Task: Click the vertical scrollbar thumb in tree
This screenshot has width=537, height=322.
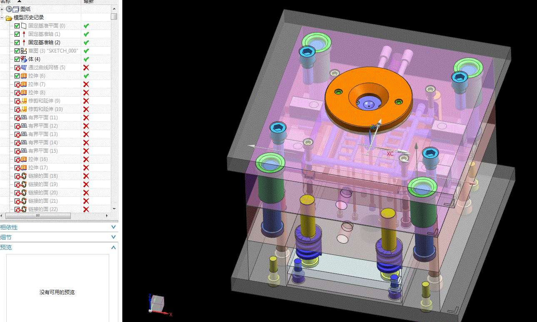Action: [x=114, y=17]
